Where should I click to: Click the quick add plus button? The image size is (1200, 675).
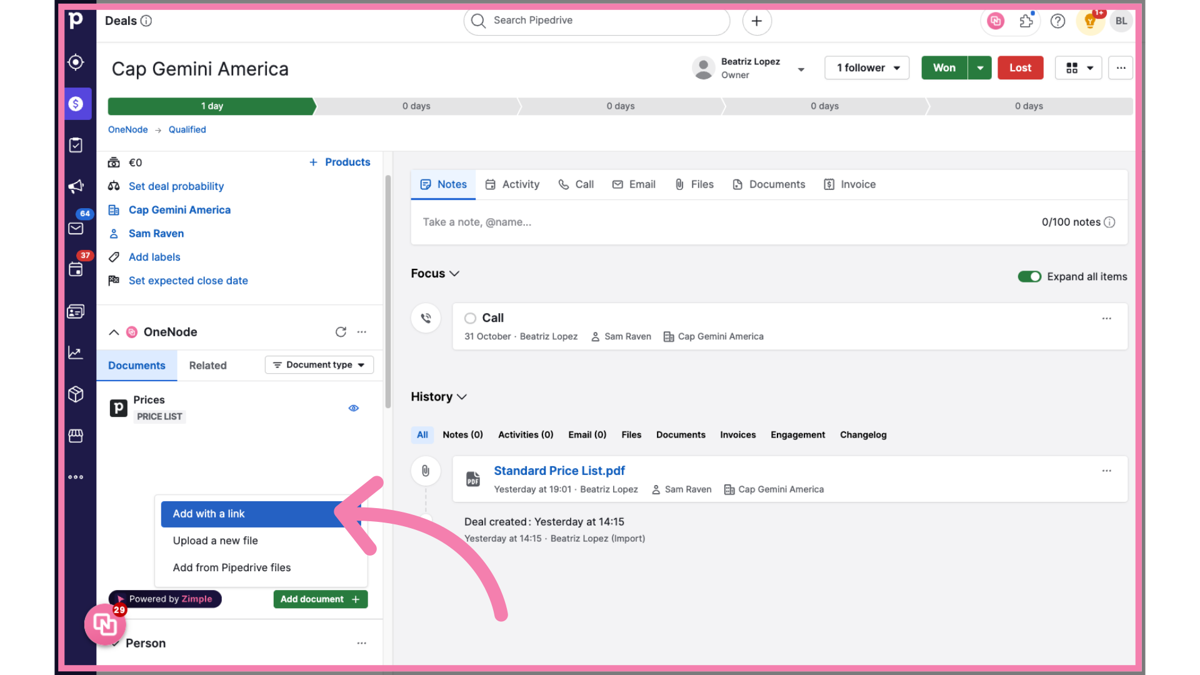[756, 21]
